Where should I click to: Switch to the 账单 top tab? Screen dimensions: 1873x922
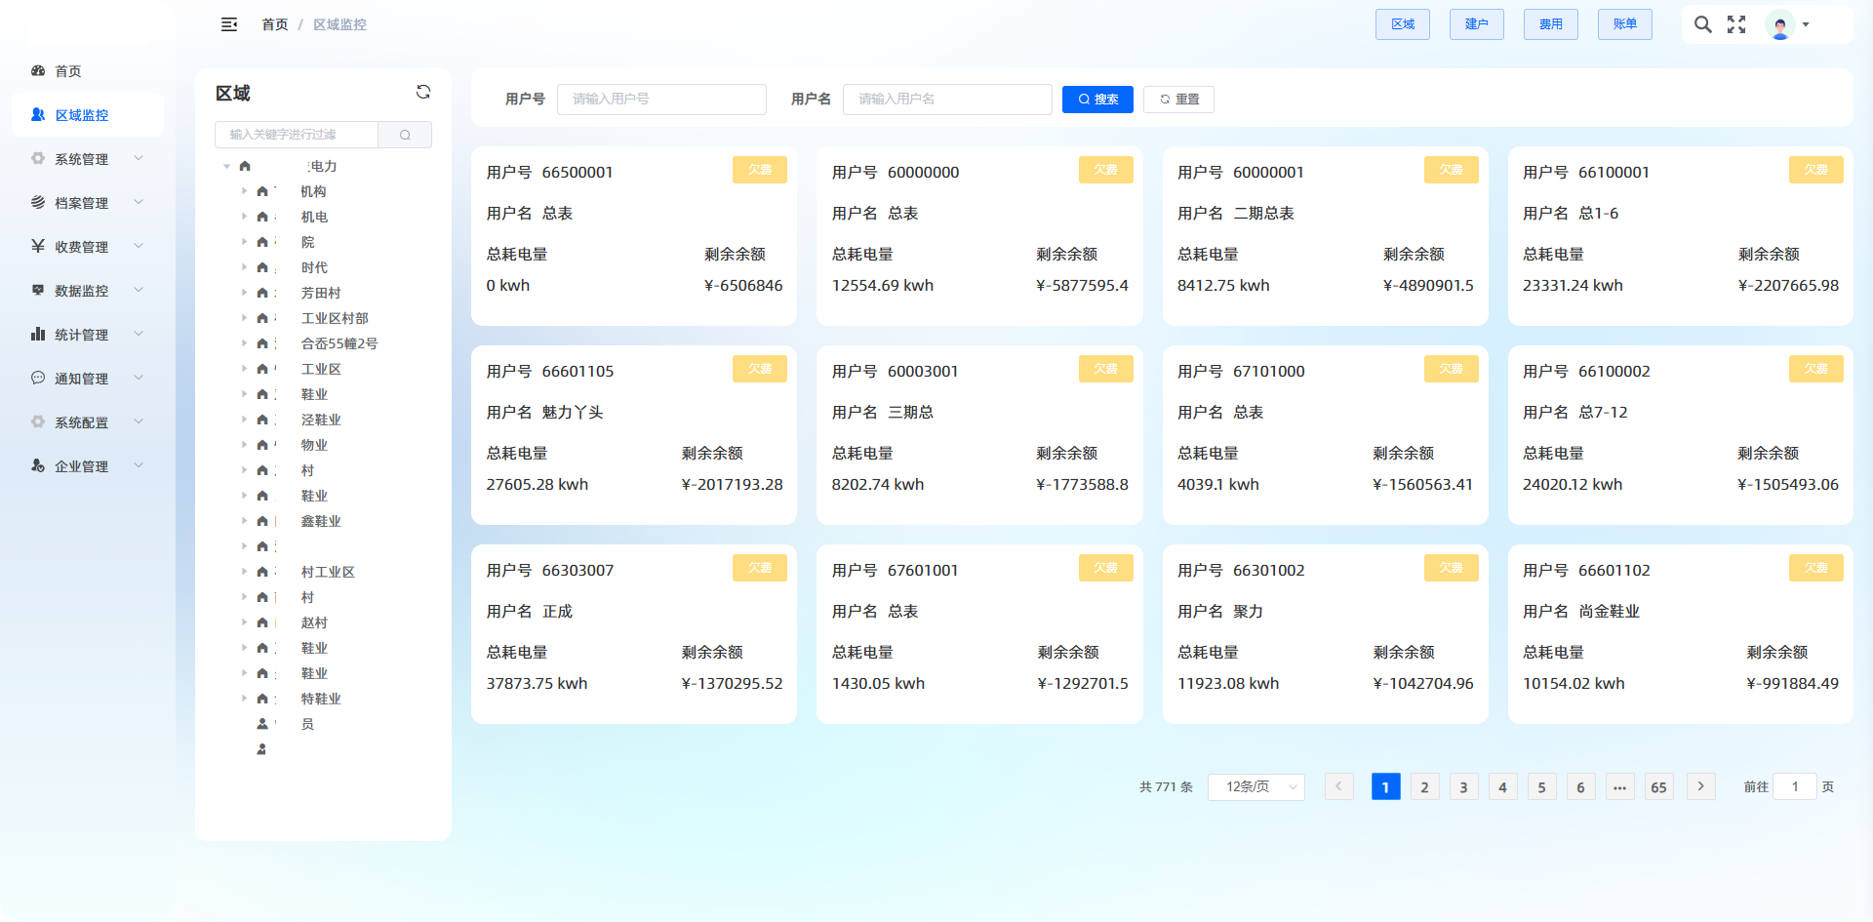pyautogui.click(x=1624, y=24)
